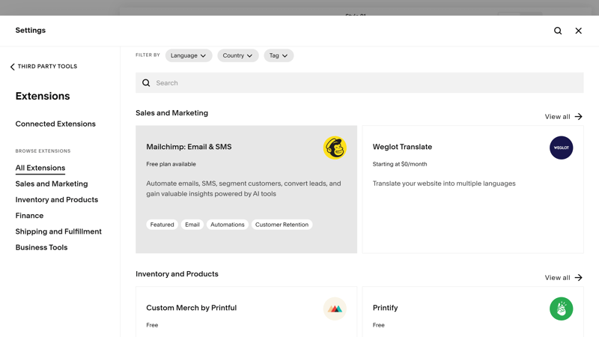
Task: Click the Inventory and Products section heading
Action: [177, 274]
